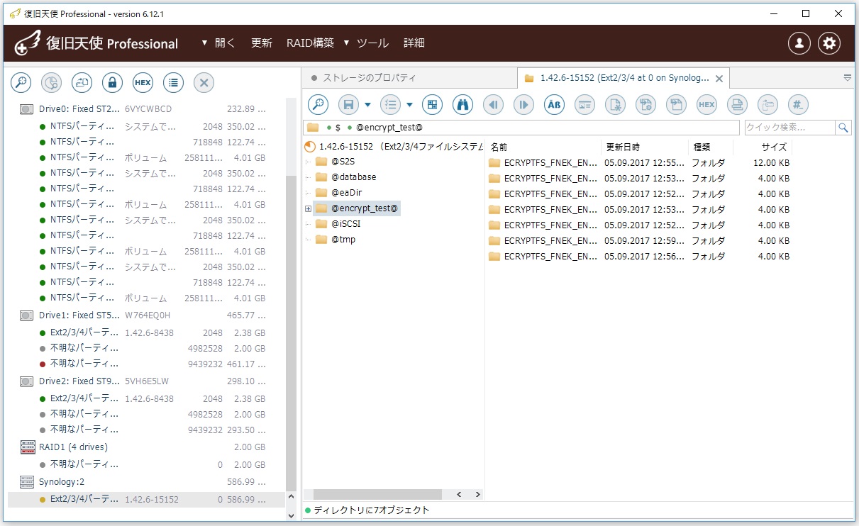Select the ECRYPTFS folder dated 12:56
Viewport: 859px width, 526px height.
(638, 257)
